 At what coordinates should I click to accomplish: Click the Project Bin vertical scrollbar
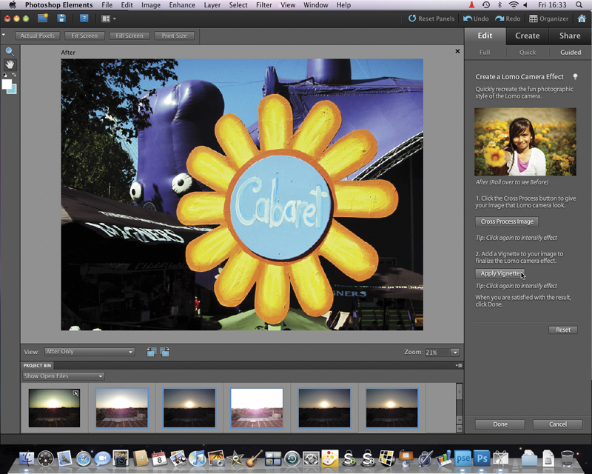[459, 407]
